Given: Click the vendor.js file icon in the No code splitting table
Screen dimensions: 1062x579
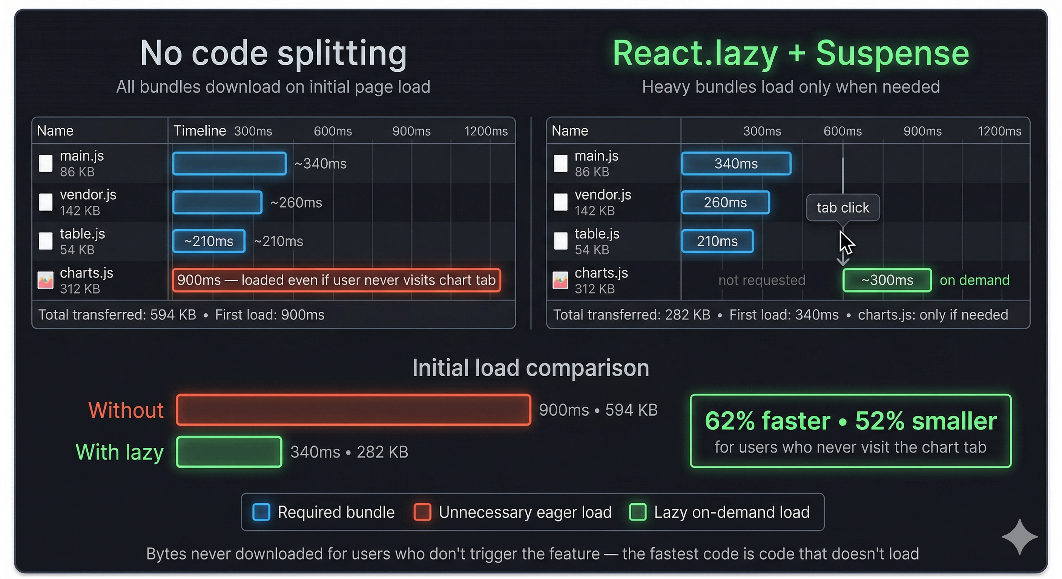Looking at the screenshot, I should click(x=46, y=202).
